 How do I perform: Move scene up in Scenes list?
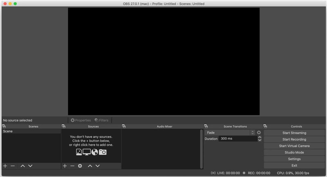[23, 166]
